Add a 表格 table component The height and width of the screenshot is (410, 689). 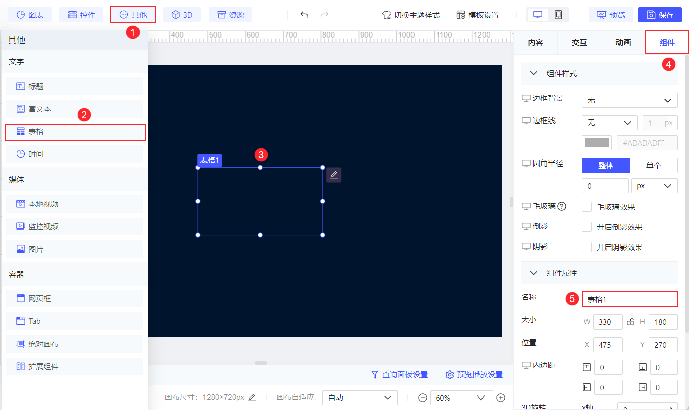(x=75, y=132)
